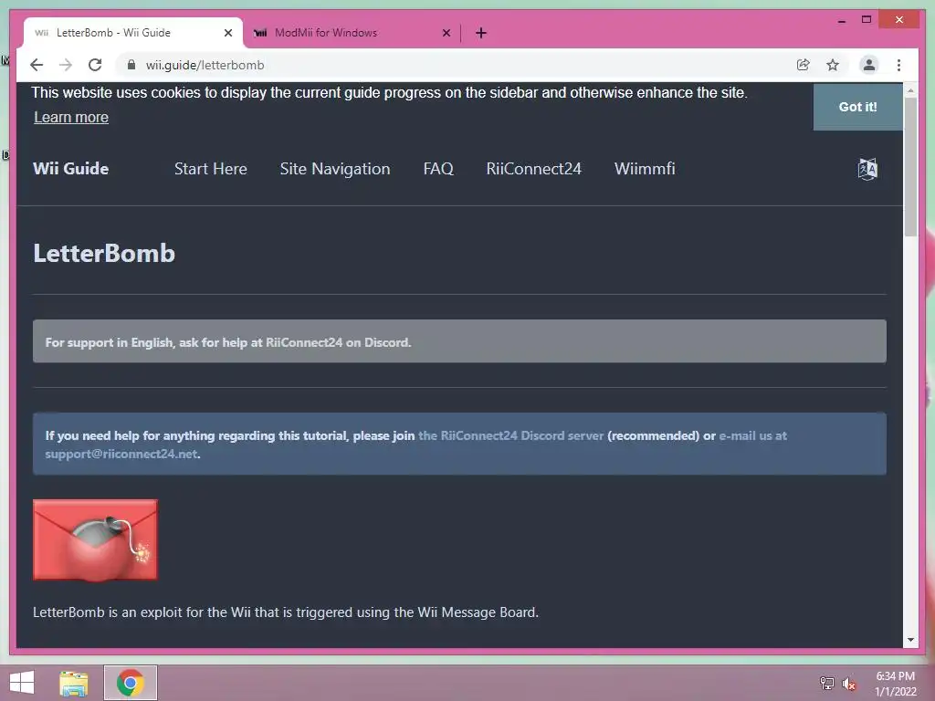Open the FAQ navigation item
This screenshot has width=935, height=701.
[438, 169]
